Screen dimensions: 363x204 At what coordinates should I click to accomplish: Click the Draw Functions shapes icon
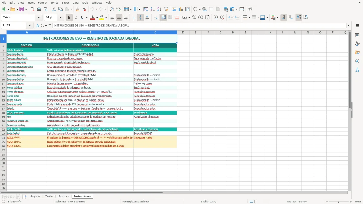(250, 9)
